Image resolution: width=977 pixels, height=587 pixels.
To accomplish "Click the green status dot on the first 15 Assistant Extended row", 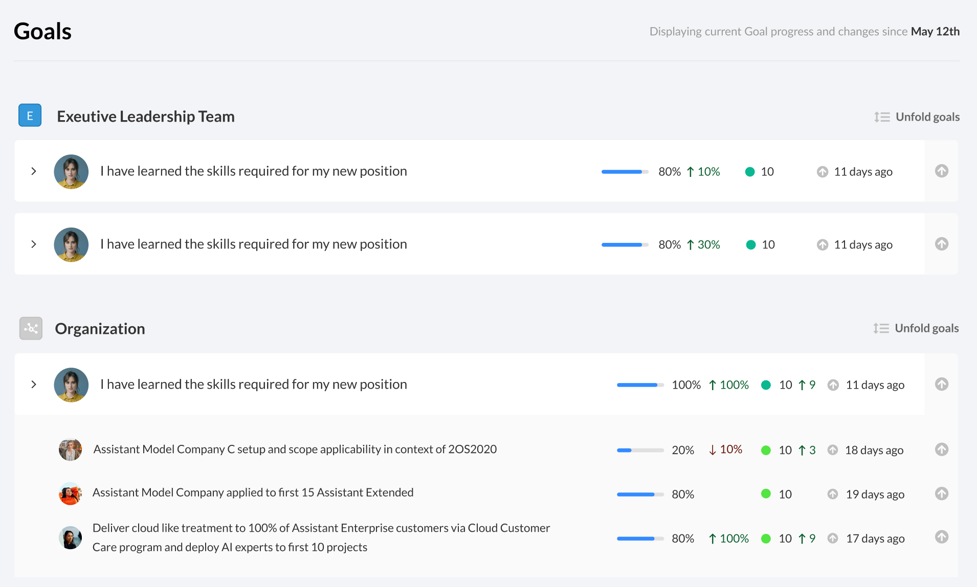I will [x=766, y=493].
